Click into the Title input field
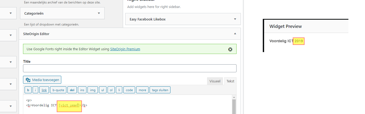 coord(130,68)
